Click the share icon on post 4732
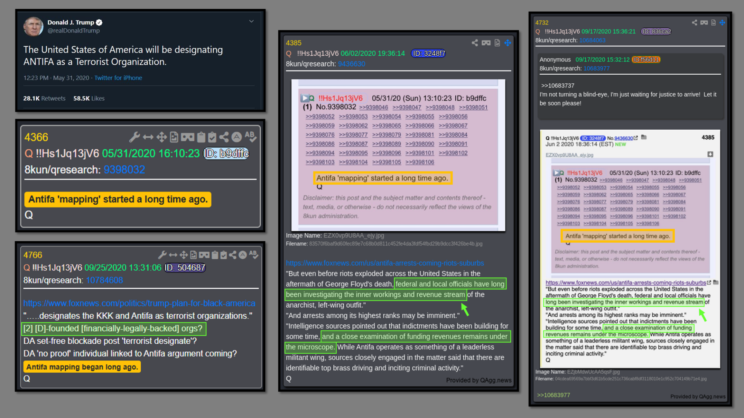 tap(694, 23)
